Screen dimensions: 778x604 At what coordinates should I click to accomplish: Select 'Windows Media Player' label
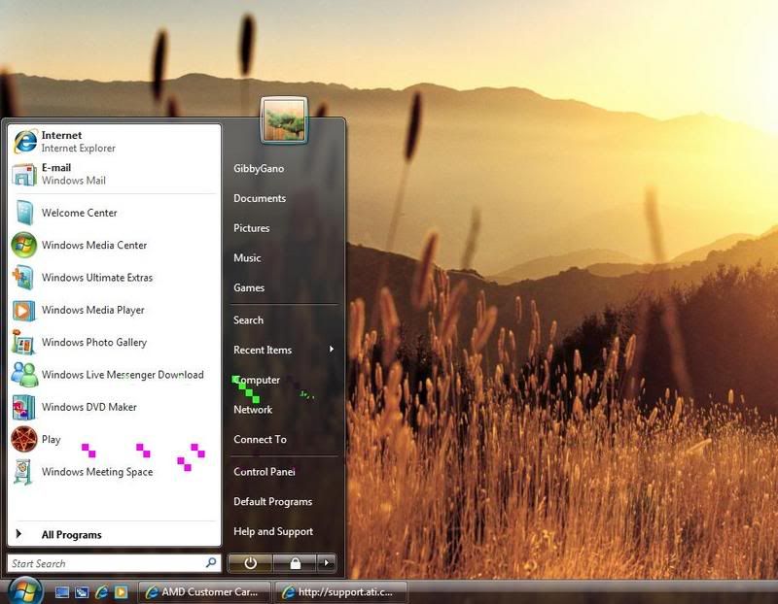click(92, 310)
